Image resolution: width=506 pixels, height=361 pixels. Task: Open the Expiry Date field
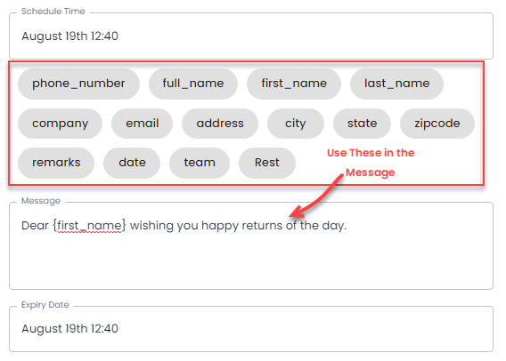(x=251, y=329)
